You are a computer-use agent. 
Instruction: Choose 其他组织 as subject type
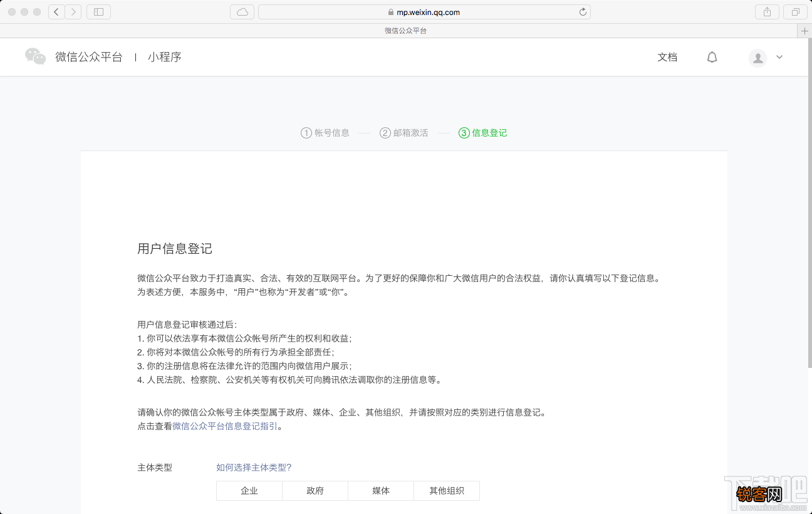coord(447,491)
